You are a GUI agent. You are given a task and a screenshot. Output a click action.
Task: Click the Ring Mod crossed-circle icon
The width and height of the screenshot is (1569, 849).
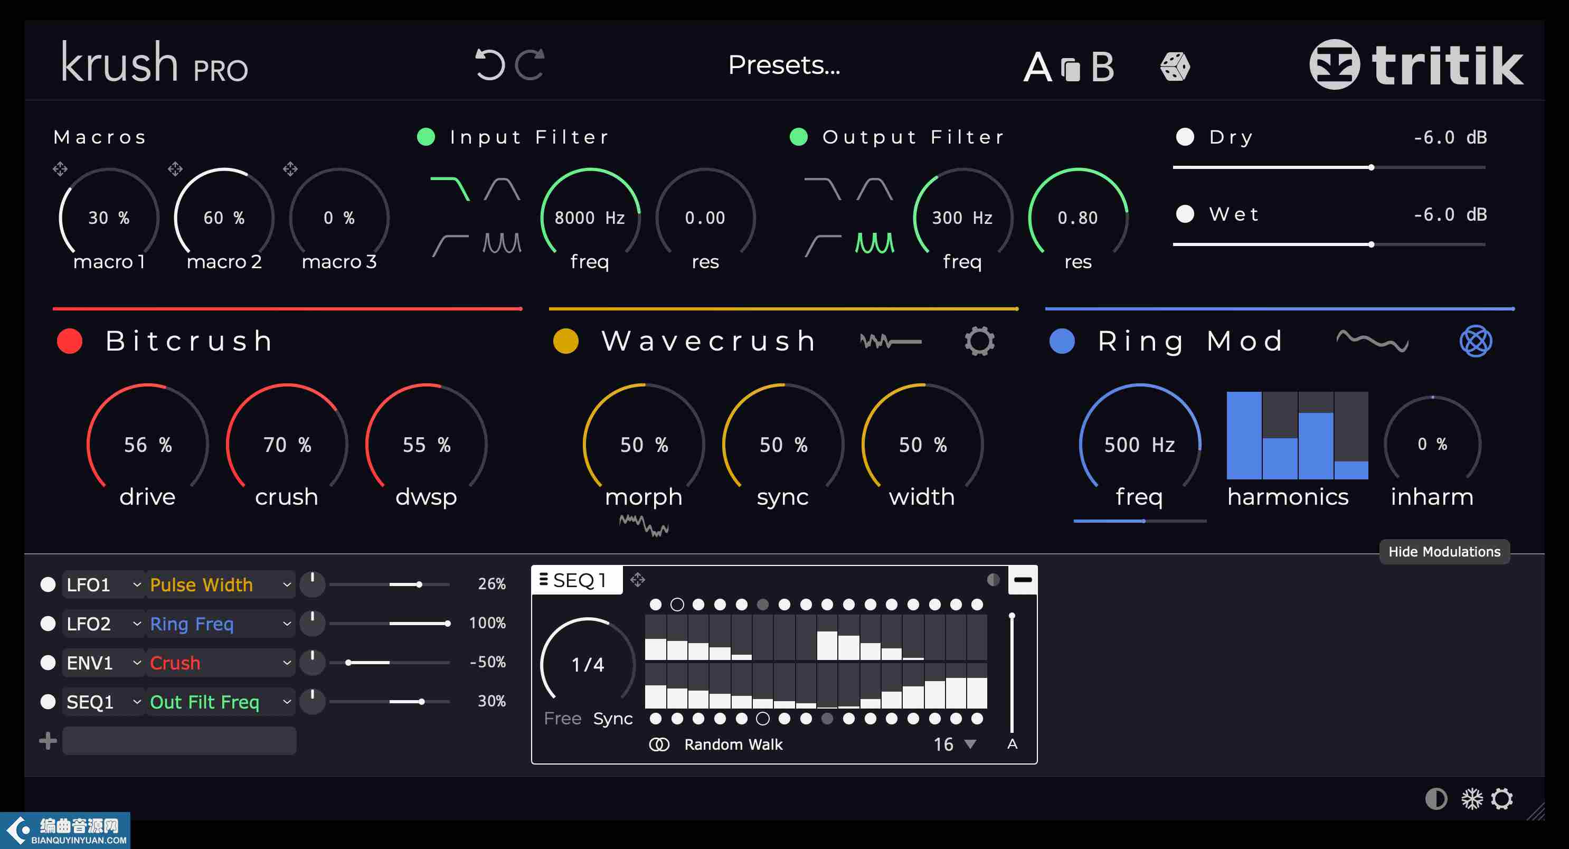(x=1476, y=341)
